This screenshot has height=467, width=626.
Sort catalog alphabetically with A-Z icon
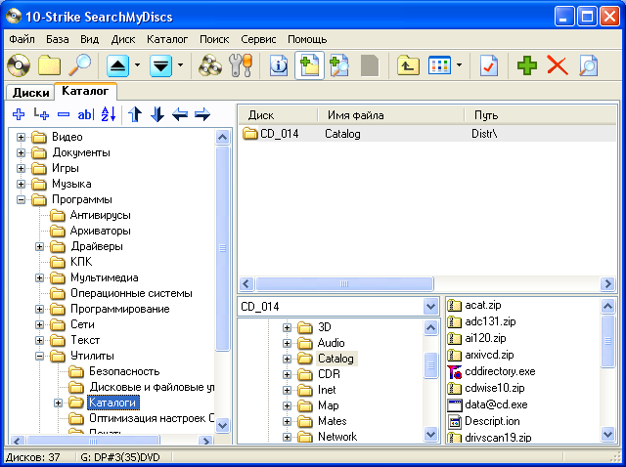tap(109, 114)
